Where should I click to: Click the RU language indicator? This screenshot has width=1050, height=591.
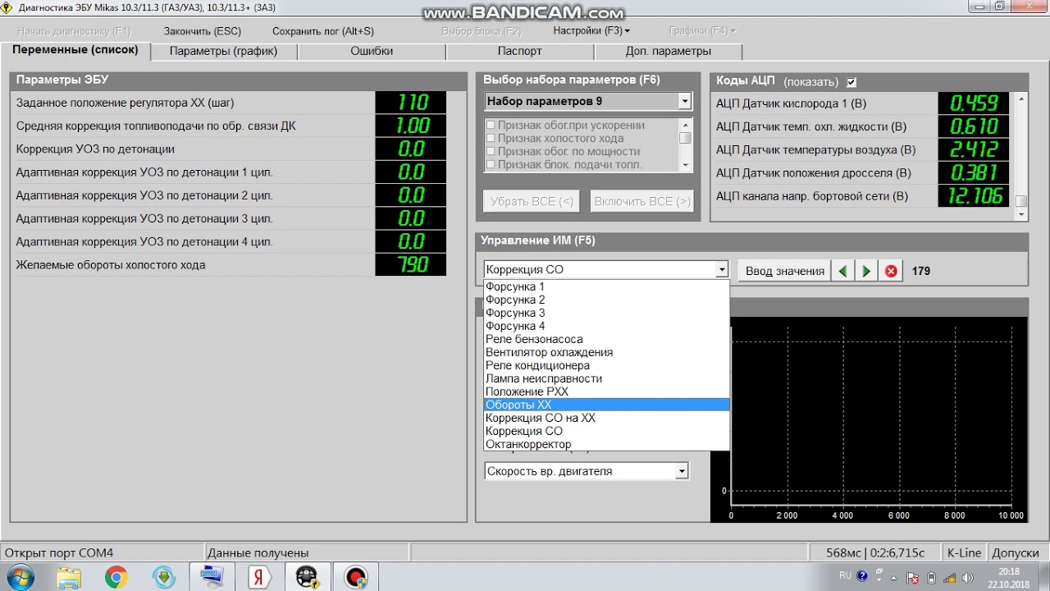(845, 575)
